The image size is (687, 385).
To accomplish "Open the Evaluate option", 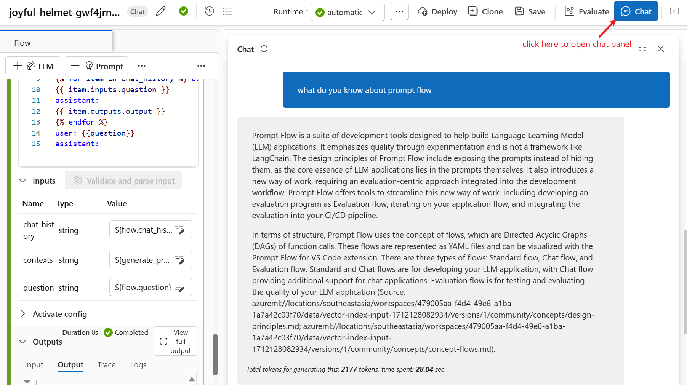I will [x=587, y=12].
